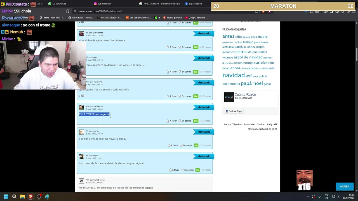
Task: Open Cuánta Razón Facebook page link
Action: click(245, 95)
